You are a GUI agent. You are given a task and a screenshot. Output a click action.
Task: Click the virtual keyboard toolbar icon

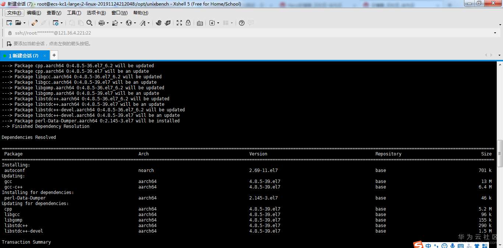point(200,23)
